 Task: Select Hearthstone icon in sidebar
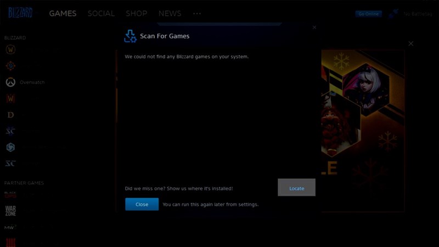pos(10,66)
